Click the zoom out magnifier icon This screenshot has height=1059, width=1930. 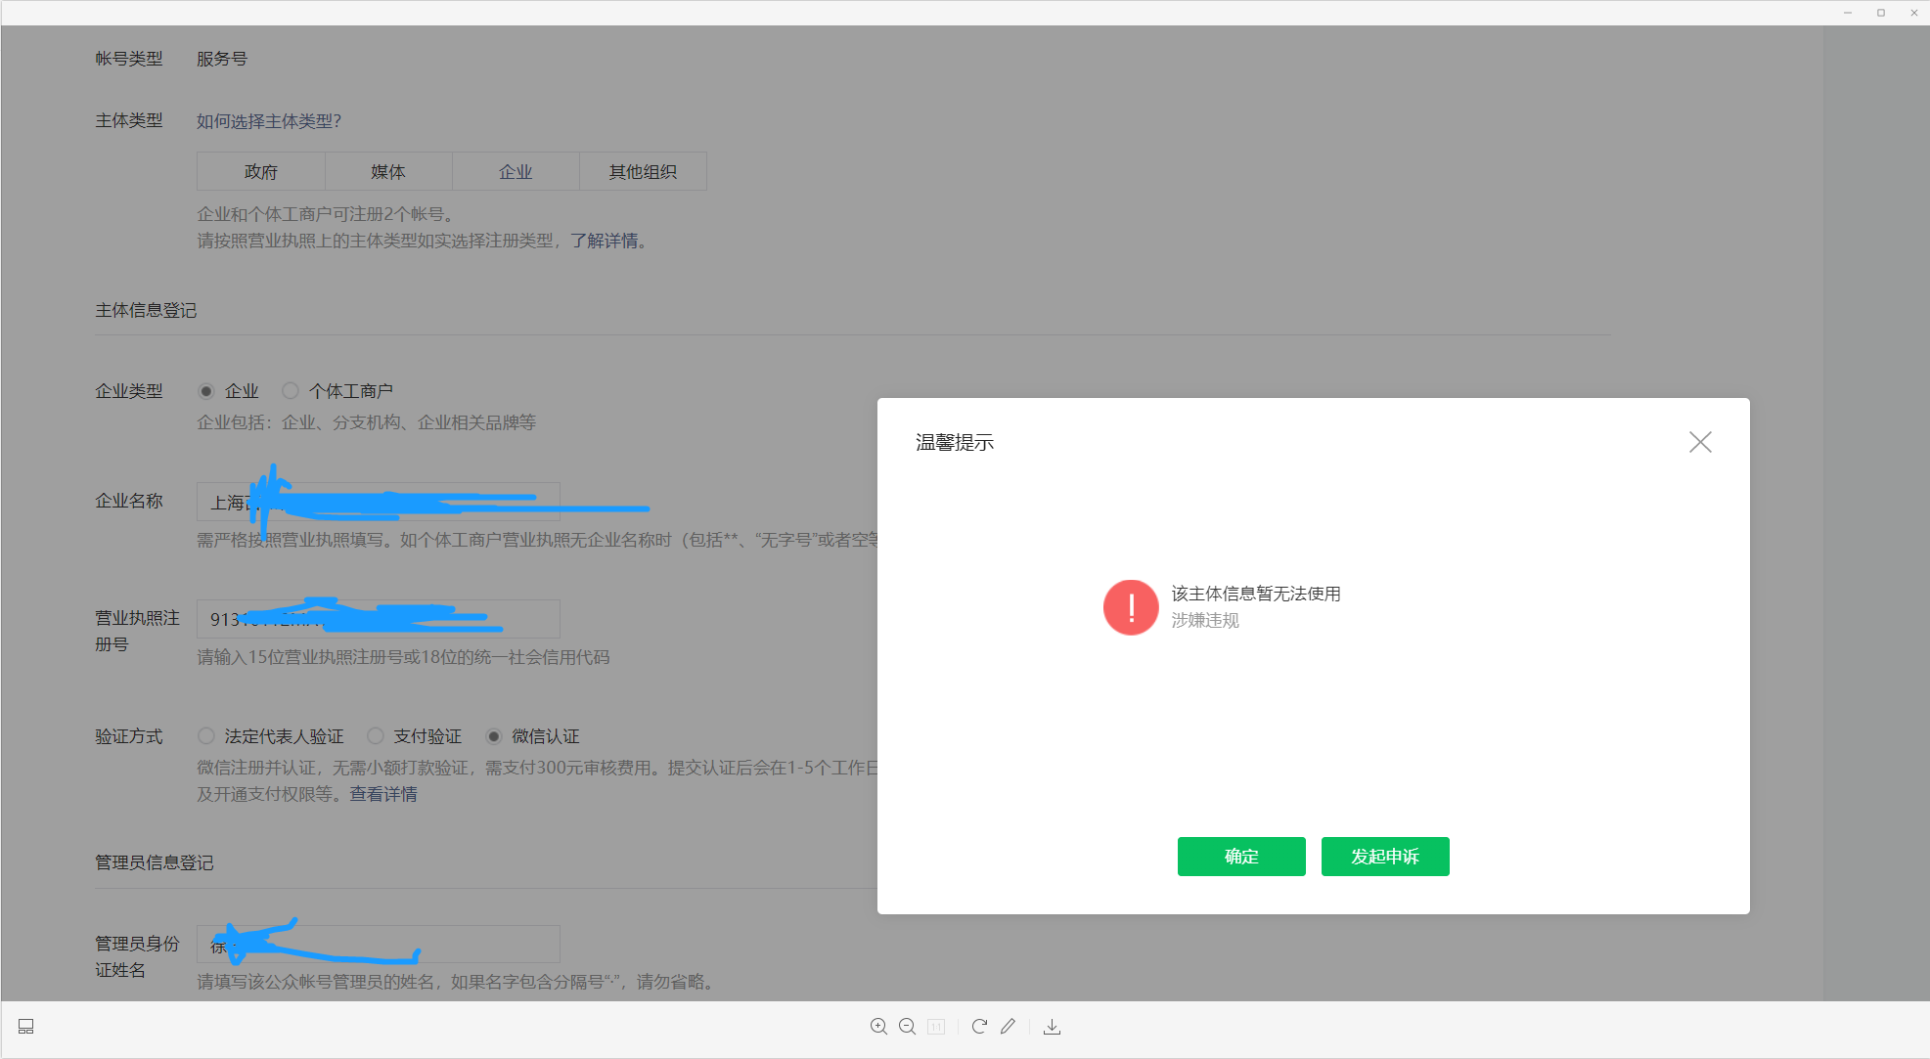point(907,1026)
